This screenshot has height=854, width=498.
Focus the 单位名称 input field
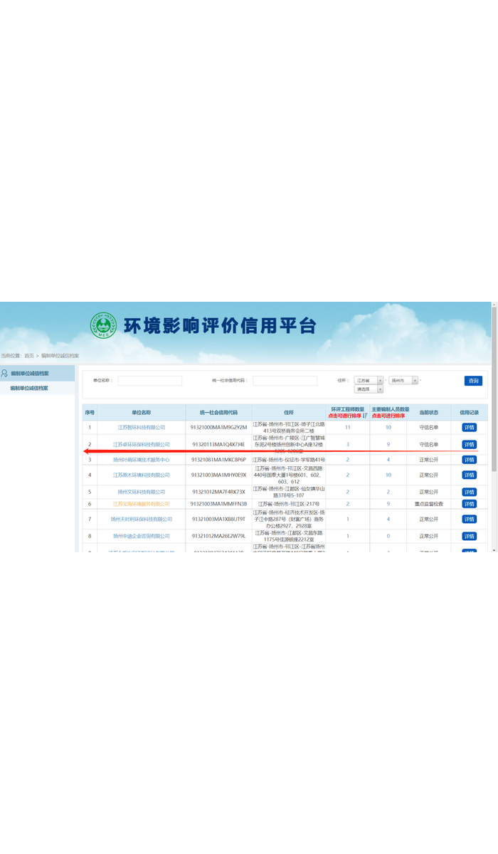149,381
